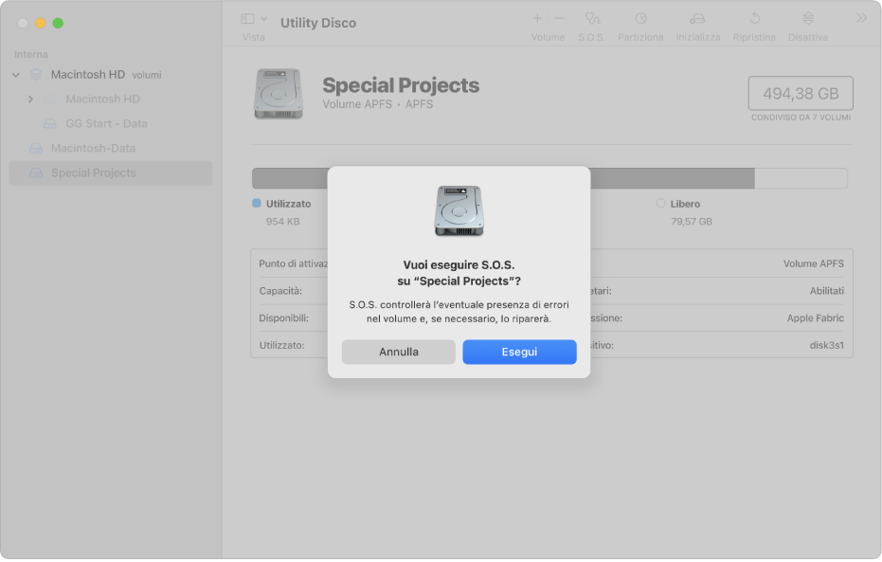Viewport: 882px width, 562px height.
Task: Select the GG Start - Data volume
Action: coord(106,124)
